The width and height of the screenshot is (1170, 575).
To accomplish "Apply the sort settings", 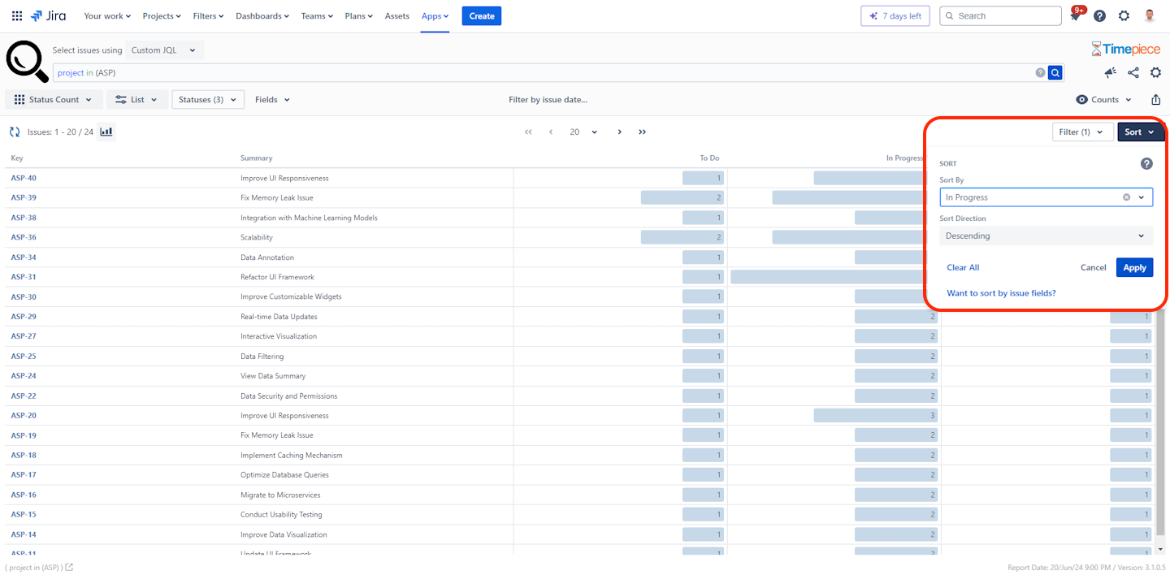I will [x=1134, y=267].
